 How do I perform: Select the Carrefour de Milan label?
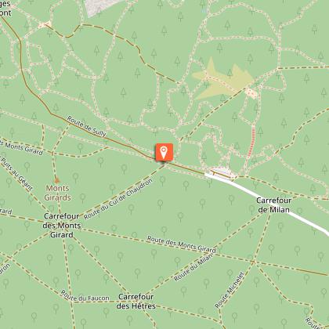[273, 205]
